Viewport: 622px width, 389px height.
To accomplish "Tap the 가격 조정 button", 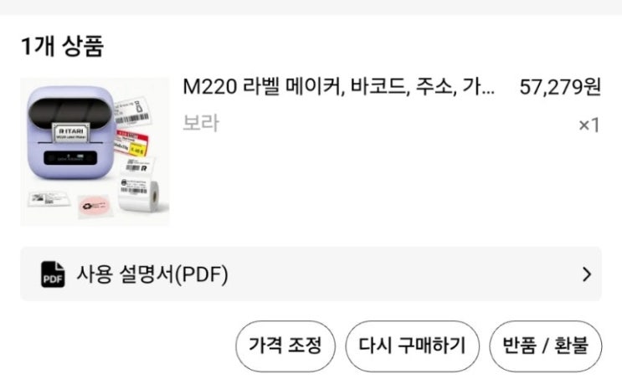I will 285,345.
